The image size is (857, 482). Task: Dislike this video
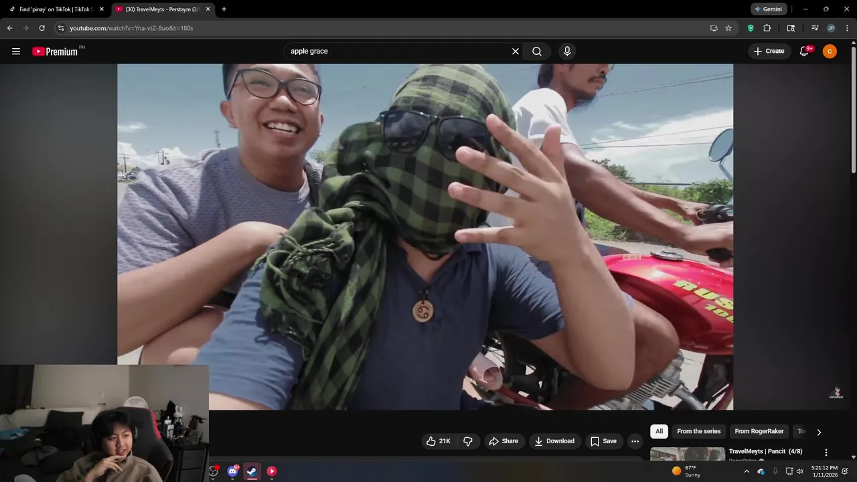(x=468, y=441)
